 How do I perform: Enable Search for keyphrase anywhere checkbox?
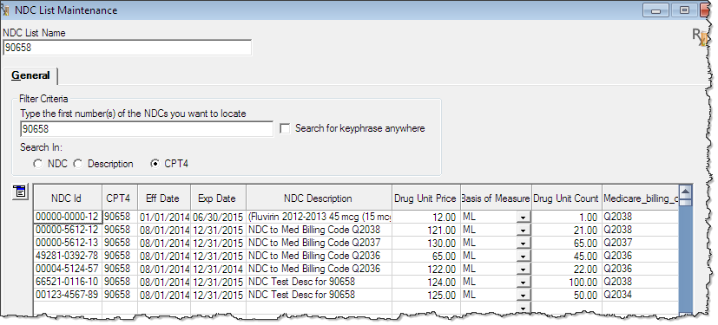(285, 128)
